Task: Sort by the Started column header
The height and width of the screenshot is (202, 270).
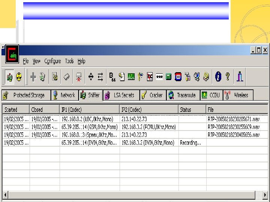Action: [16, 110]
